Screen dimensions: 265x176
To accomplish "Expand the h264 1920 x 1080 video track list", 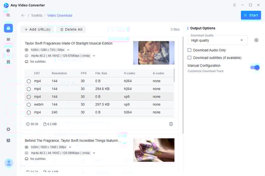I will pyautogui.click(x=70, y=147).
